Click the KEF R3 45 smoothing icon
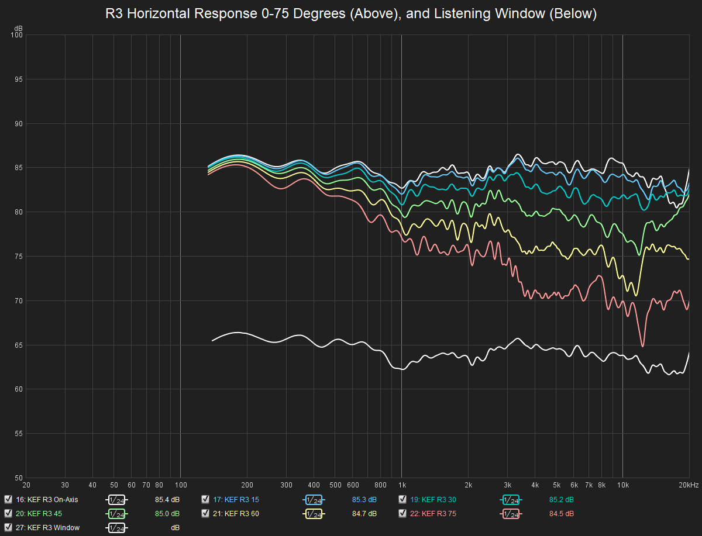The width and height of the screenshot is (702, 536). click(116, 514)
